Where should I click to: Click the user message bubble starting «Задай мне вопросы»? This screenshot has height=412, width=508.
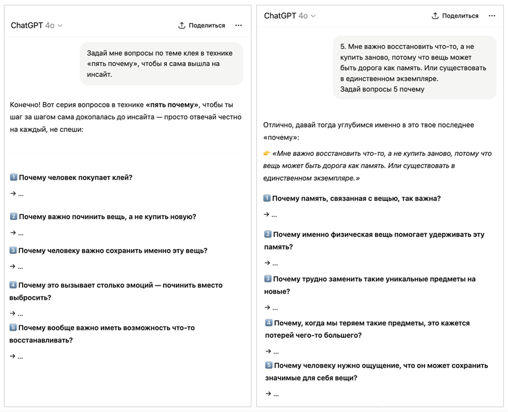(x=161, y=64)
